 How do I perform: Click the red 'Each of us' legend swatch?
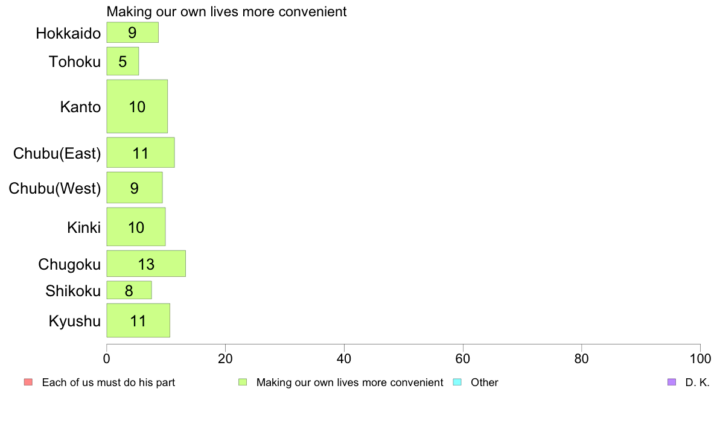(x=28, y=382)
